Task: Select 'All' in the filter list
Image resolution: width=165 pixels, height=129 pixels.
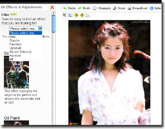Action: (x=11, y=59)
